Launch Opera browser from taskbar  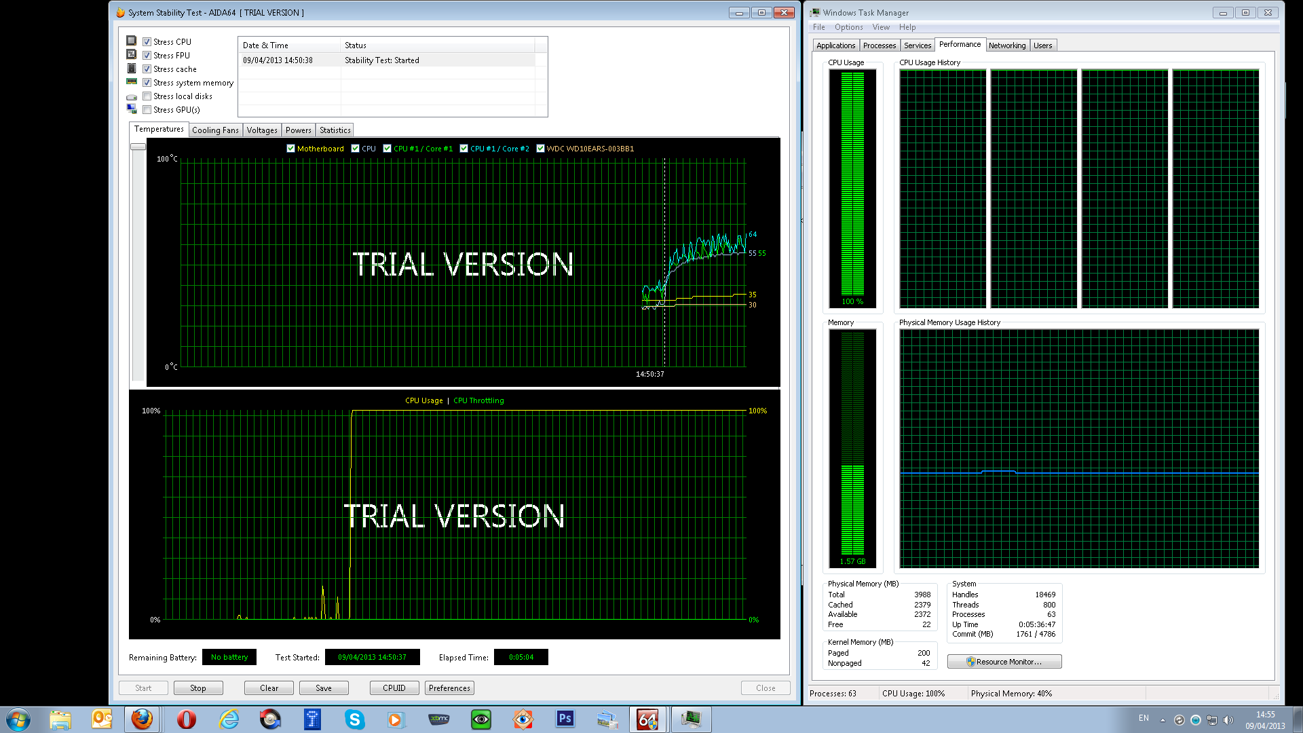pyautogui.click(x=186, y=719)
